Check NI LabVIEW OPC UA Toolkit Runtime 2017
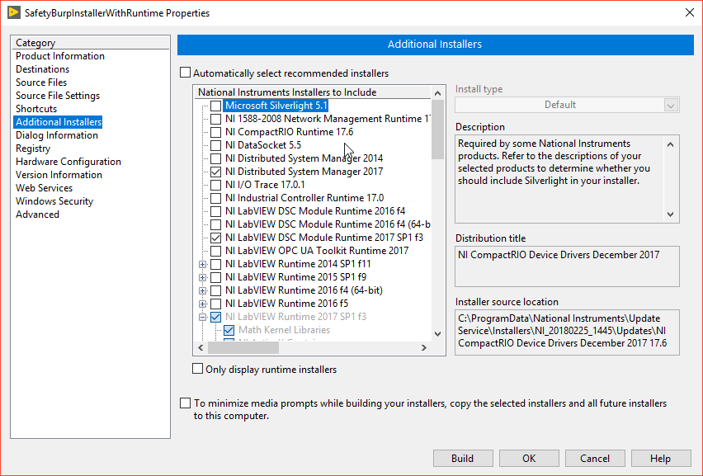Viewport: 703px width, 476px height. tap(215, 251)
